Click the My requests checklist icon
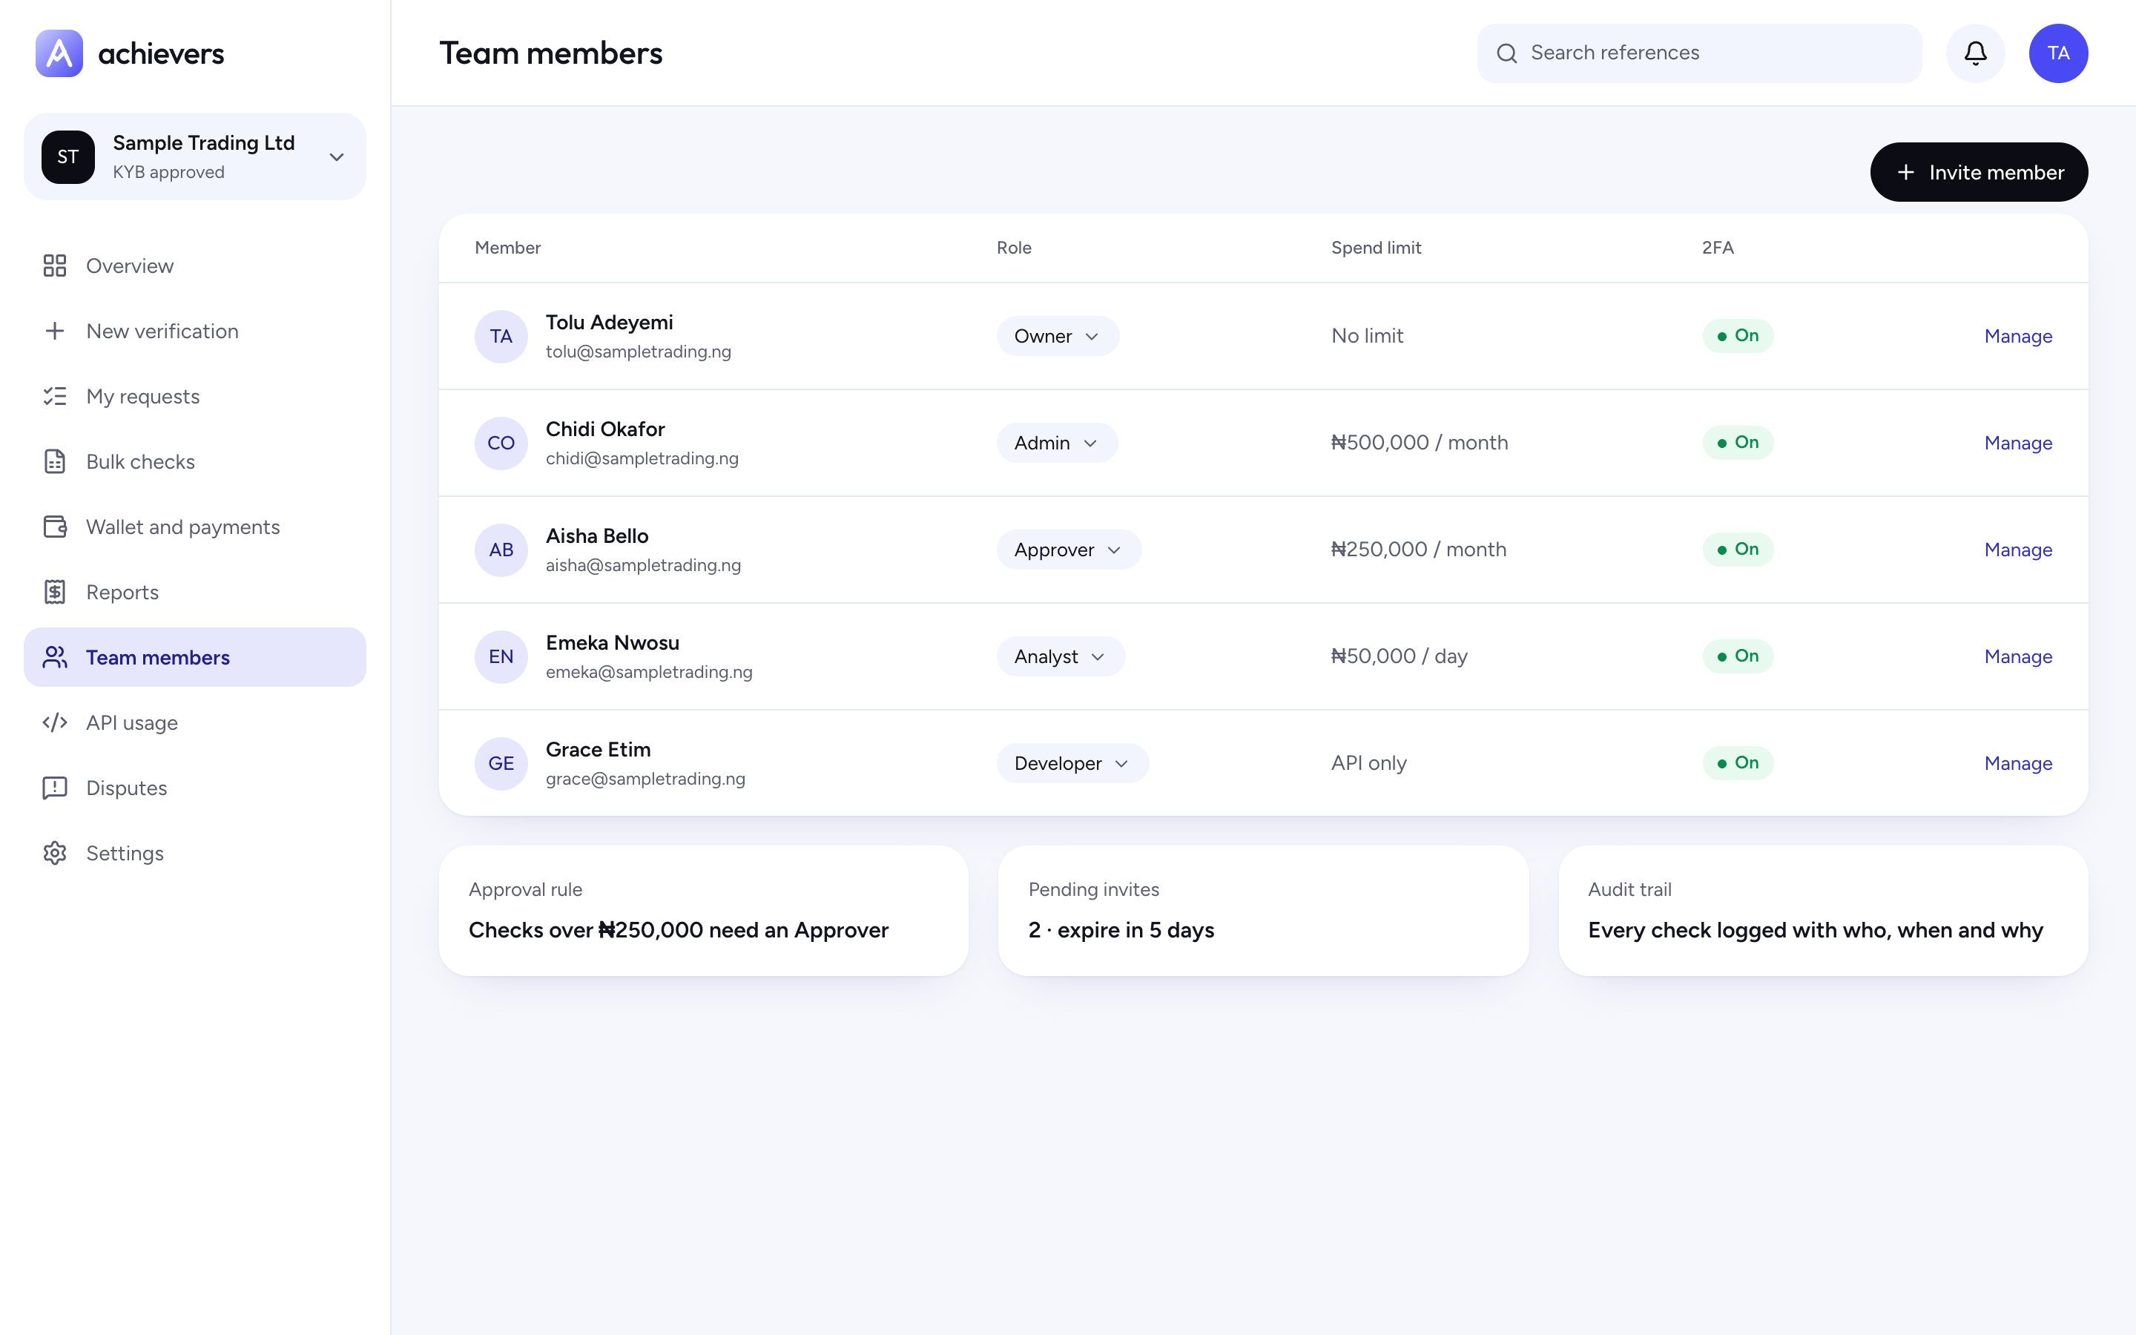 55,397
